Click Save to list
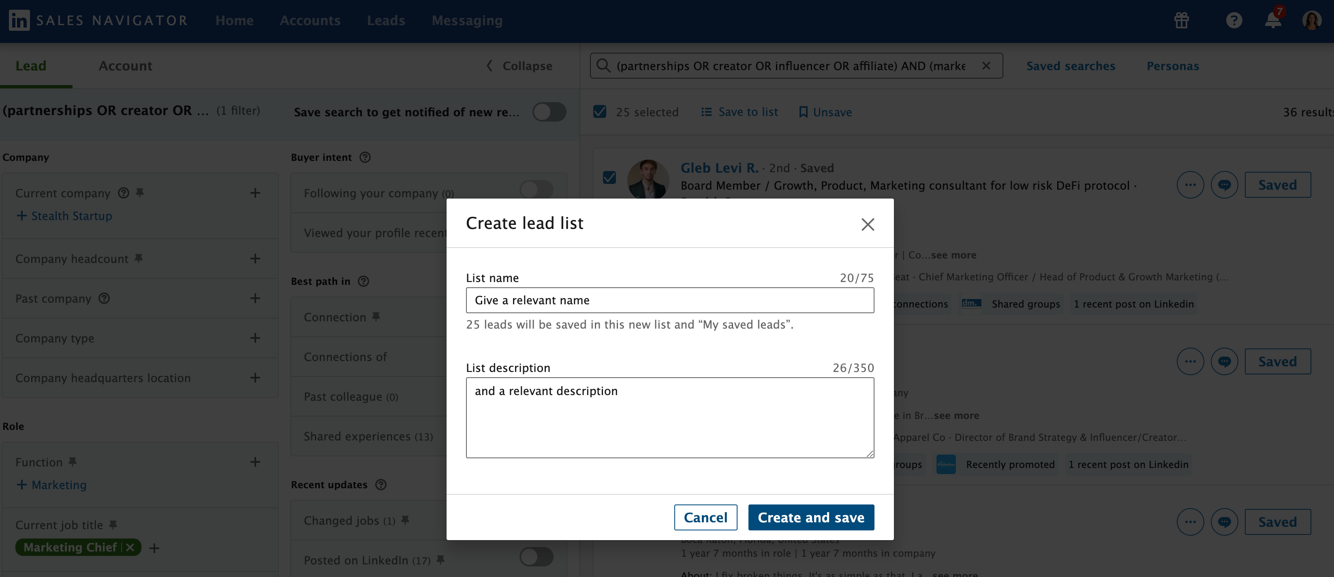Image resolution: width=1334 pixels, height=577 pixels. click(740, 112)
